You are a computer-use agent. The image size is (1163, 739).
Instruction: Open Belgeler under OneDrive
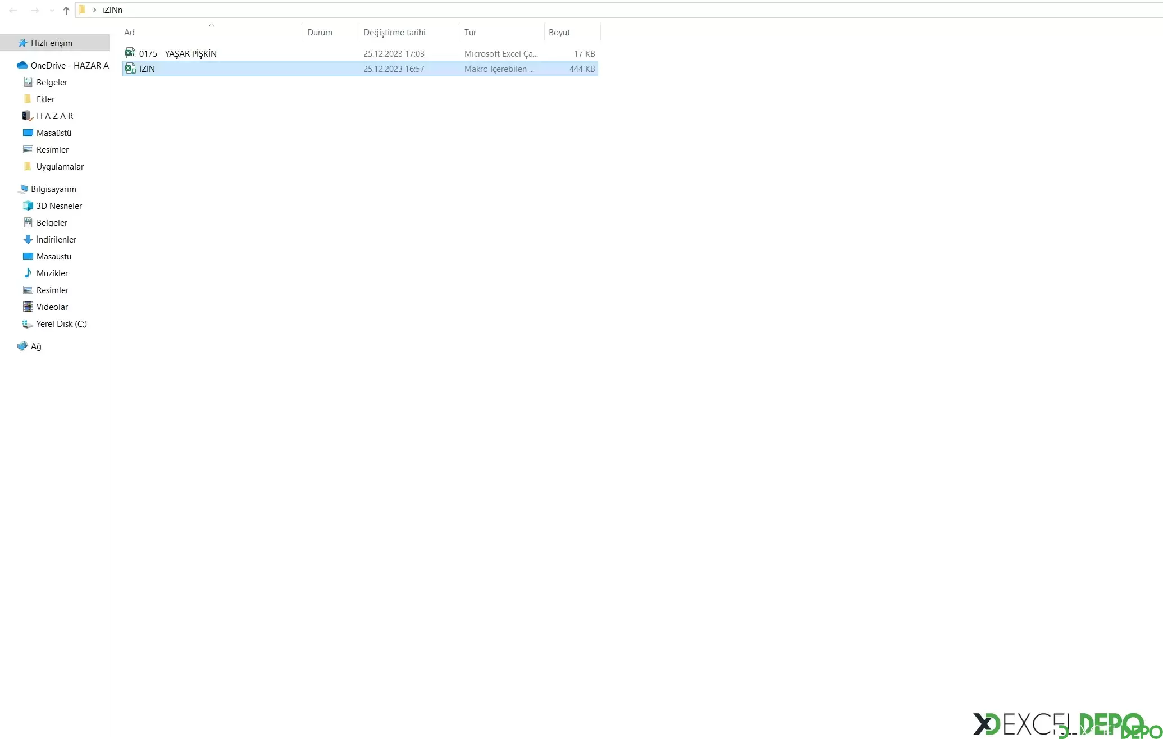click(52, 82)
